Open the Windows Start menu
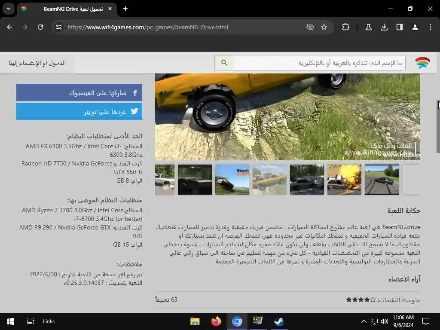Screen dimensions: 440x330 pyautogui.click(x=10, y=321)
